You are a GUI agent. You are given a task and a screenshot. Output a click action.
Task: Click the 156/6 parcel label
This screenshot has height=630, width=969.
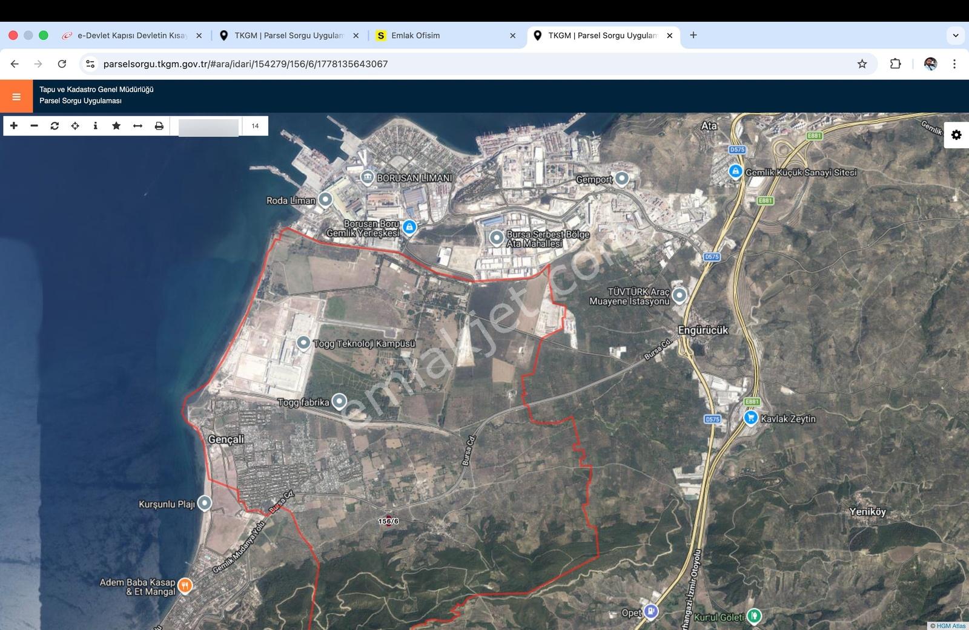[x=388, y=521]
